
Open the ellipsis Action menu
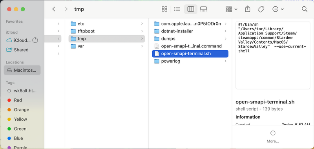(278, 9)
